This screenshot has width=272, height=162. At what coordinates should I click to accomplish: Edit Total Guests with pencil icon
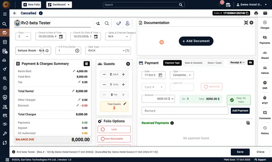click(x=125, y=104)
